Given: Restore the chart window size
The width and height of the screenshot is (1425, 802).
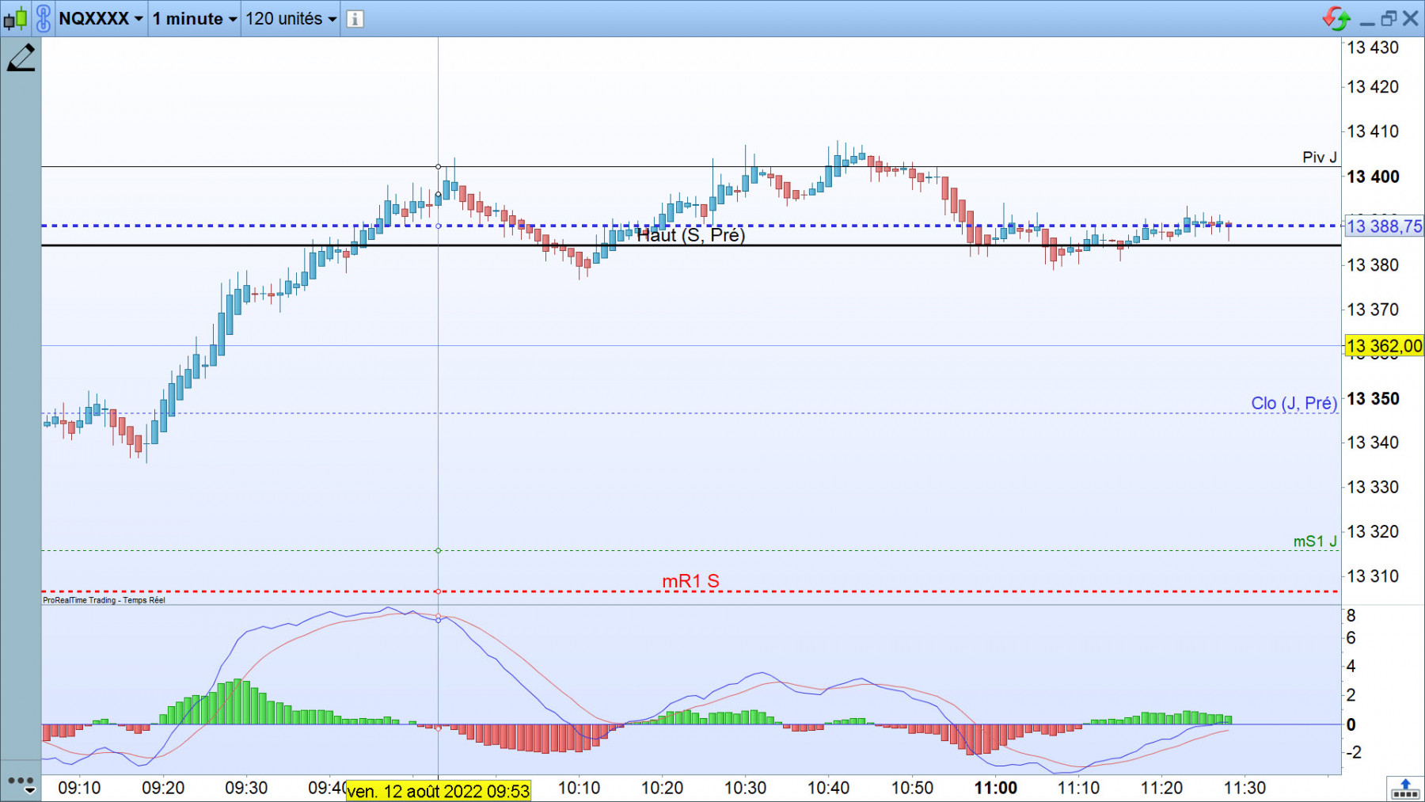Looking at the screenshot, I should tap(1388, 18).
